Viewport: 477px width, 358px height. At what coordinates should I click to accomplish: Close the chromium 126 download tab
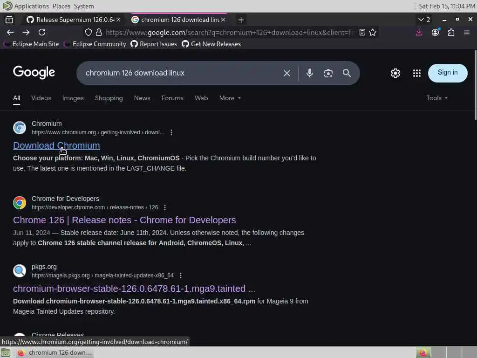click(x=223, y=20)
